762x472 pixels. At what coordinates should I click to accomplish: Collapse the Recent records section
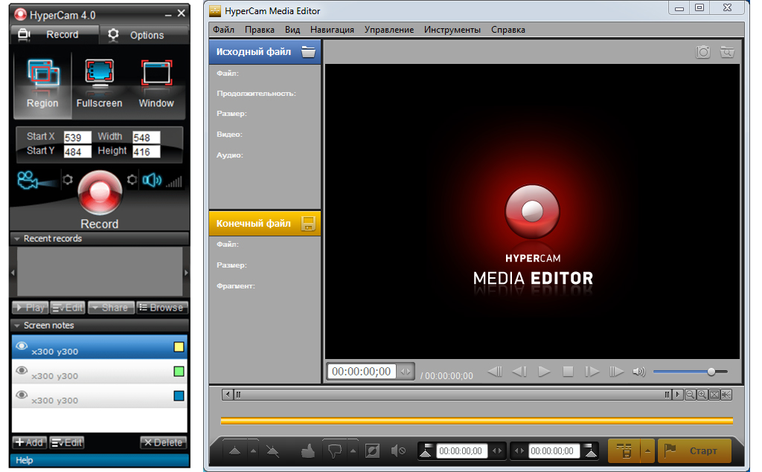[16, 239]
